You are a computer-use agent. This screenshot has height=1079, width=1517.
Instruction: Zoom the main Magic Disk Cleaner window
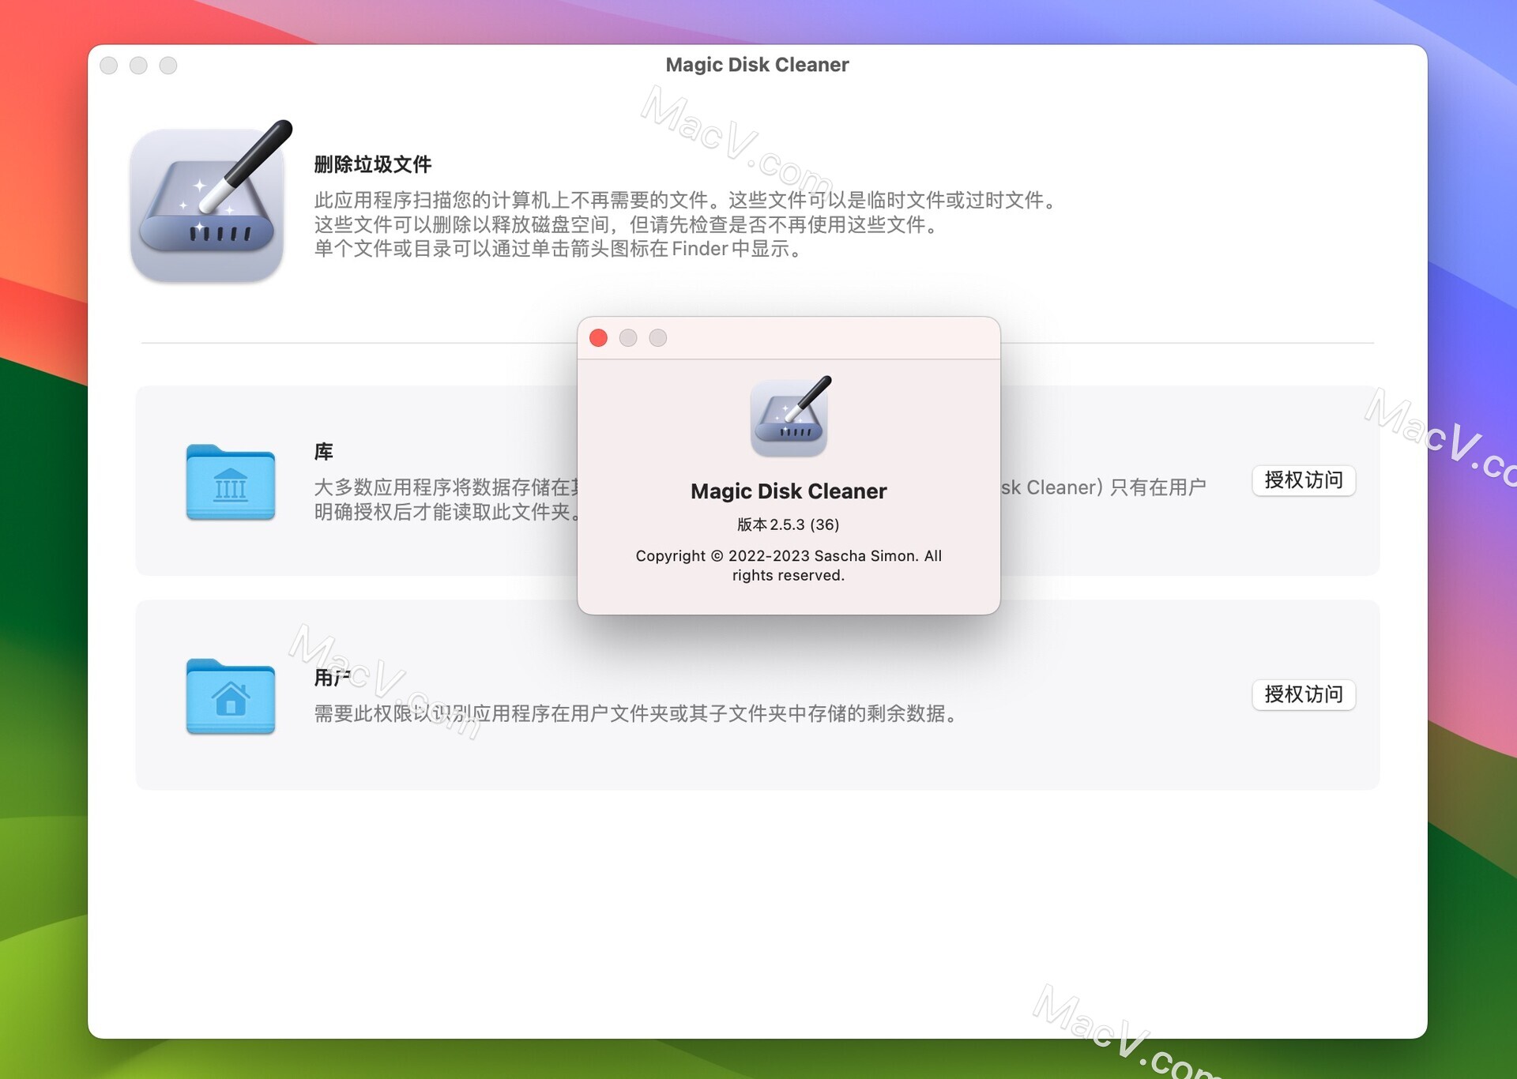coord(168,66)
